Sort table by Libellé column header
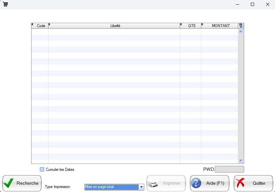 point(115,26)
